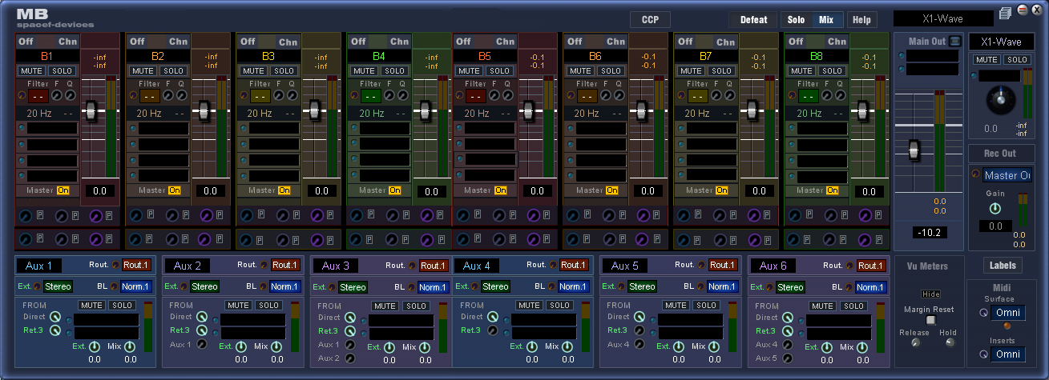Open the Help button
The width and height of the screenshot is (1049, 380).
point(861,20)
